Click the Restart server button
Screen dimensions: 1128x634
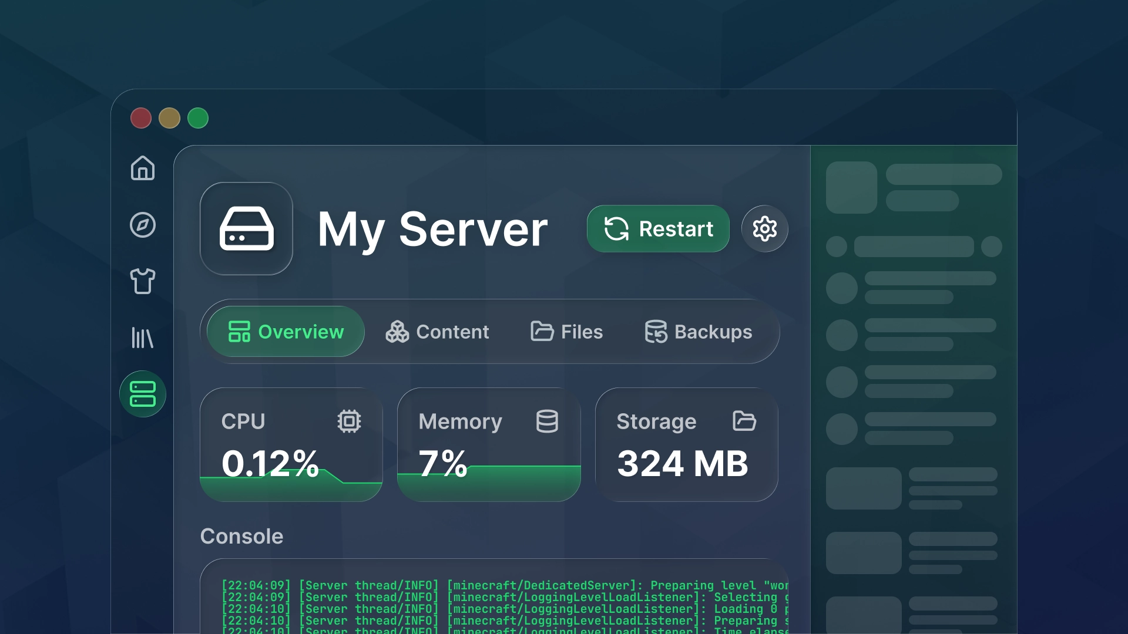pos(658,228)
